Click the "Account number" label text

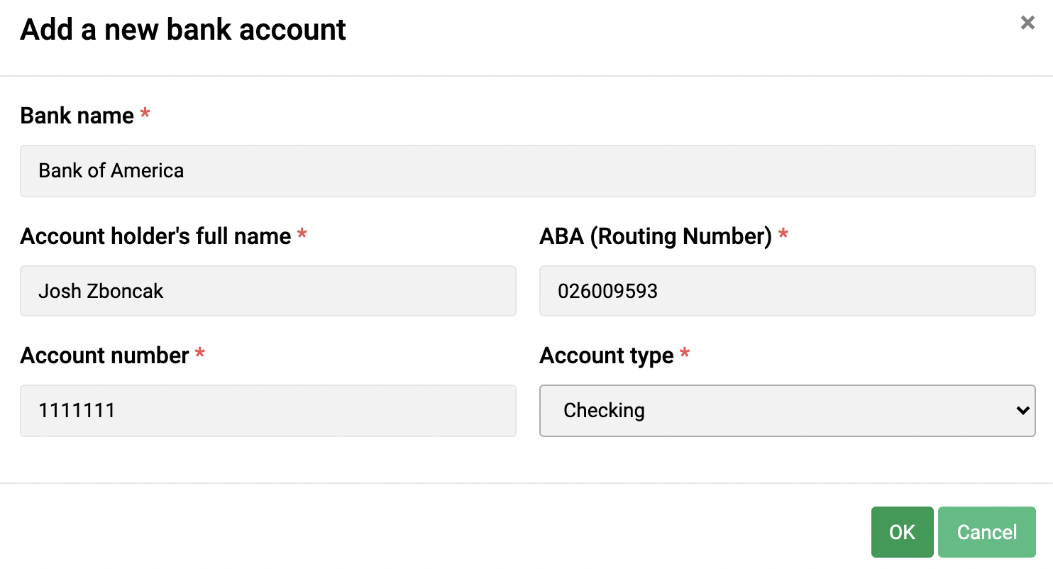pos(104,355)
